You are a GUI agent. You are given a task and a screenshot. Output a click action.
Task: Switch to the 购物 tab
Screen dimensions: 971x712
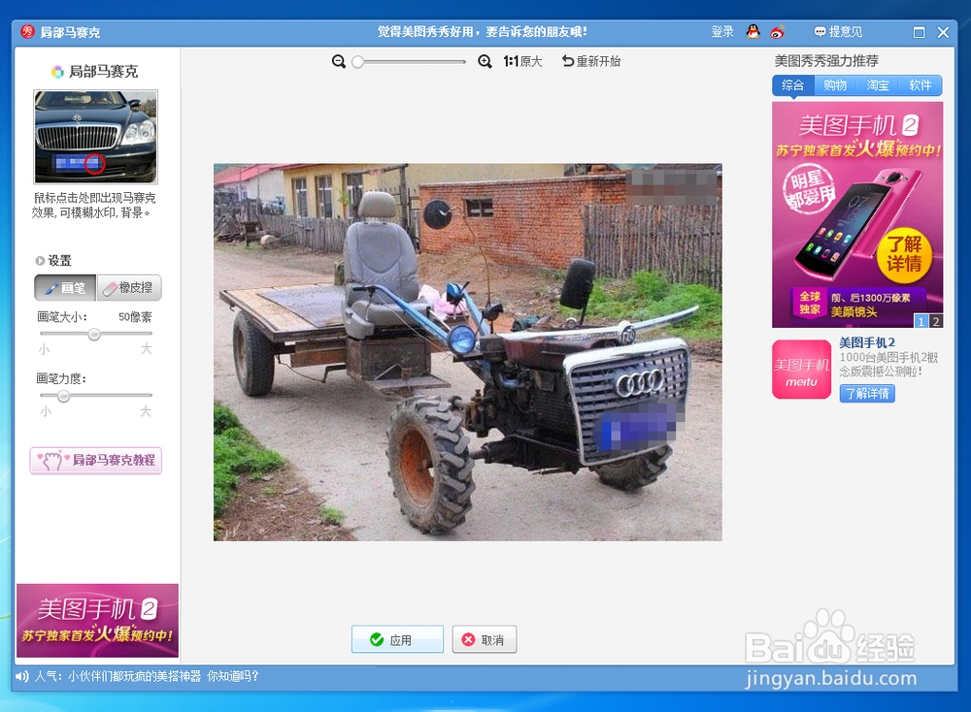[835, 85]
